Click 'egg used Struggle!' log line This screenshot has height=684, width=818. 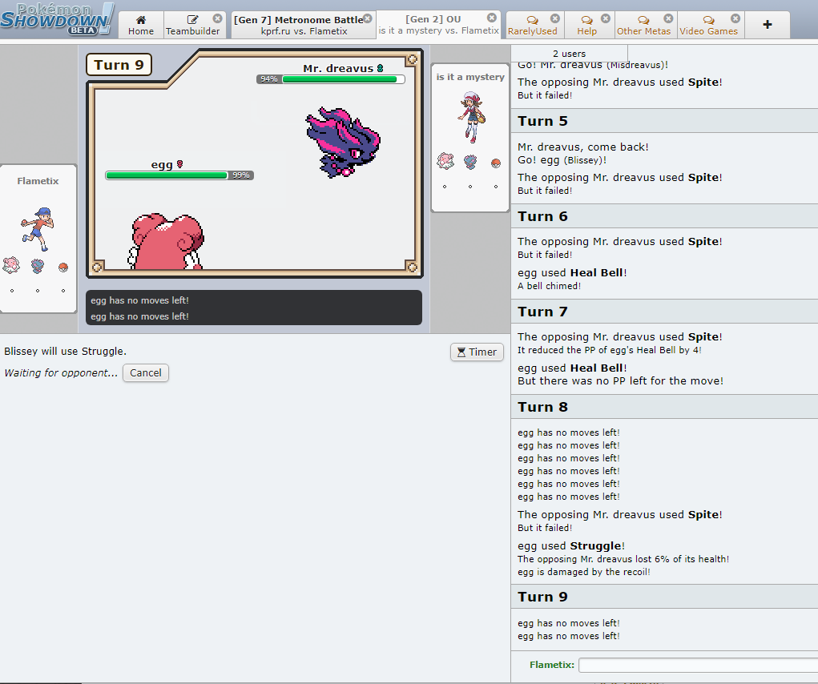pos(571,546)
